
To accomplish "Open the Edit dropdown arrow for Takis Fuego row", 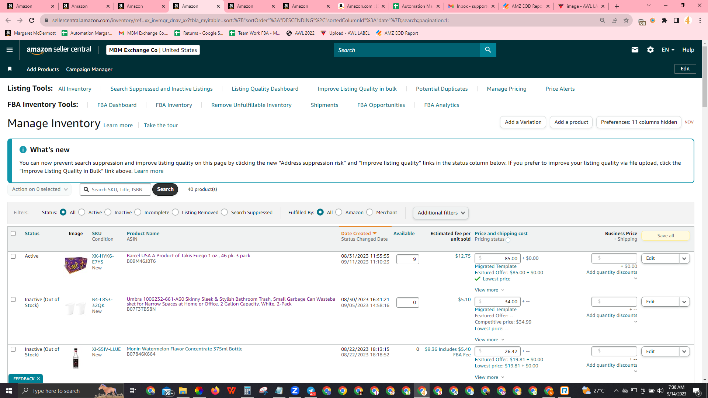I will 684,258.
